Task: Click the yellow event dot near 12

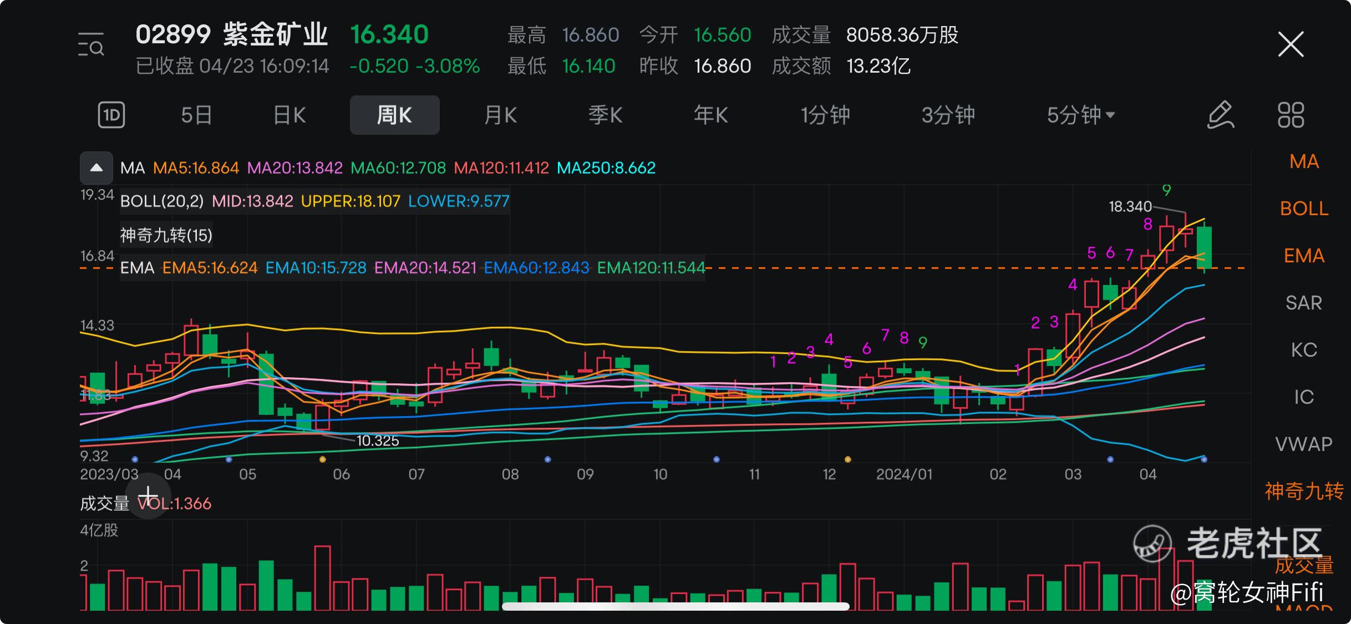Action: (x=847, y=459)
